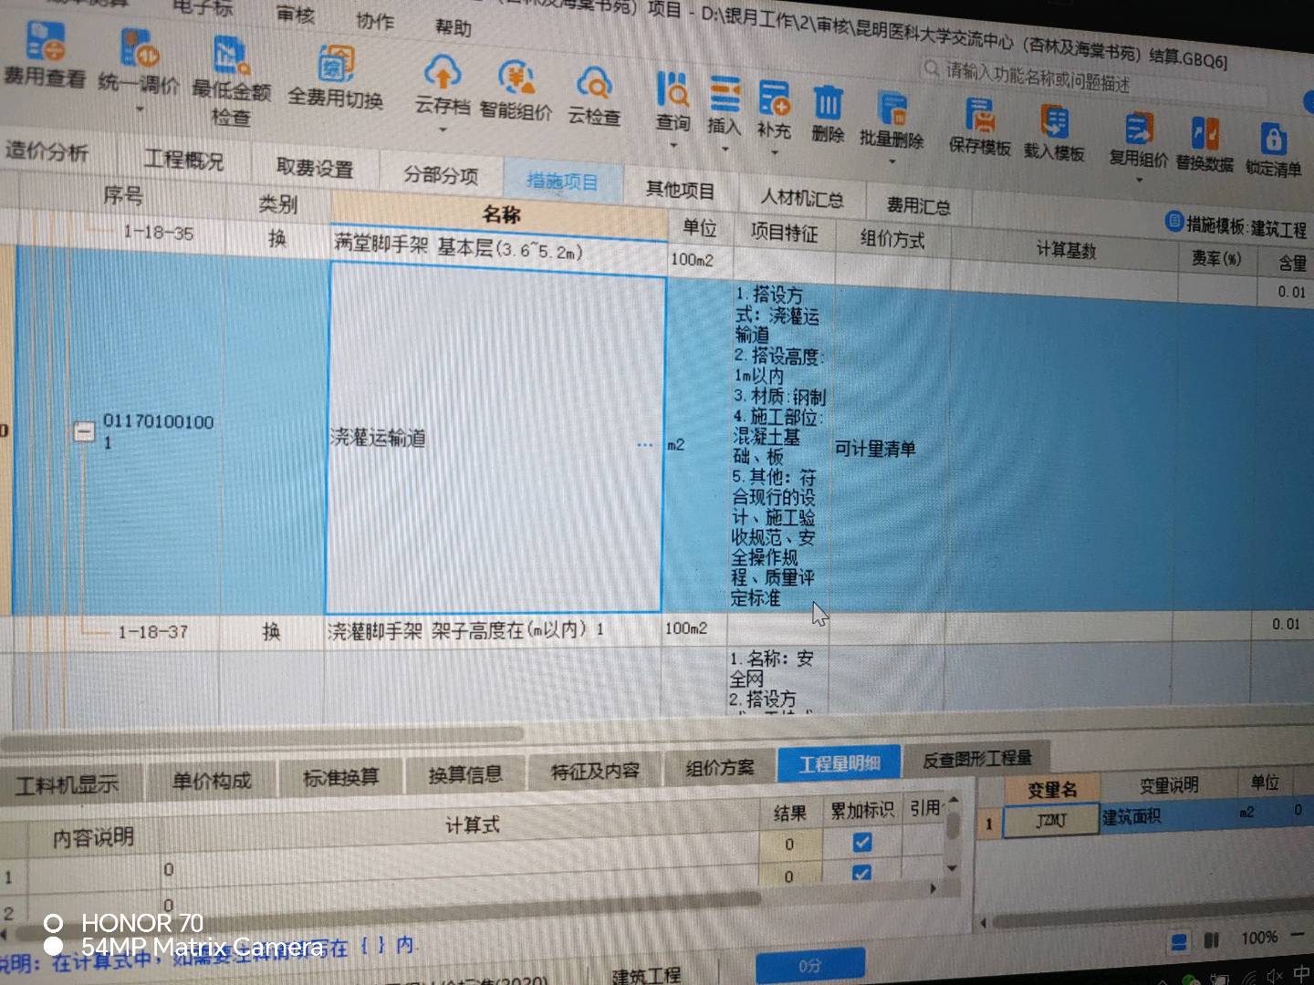Open the 特征及内容 bottom tab
The height and width of the screenshot is (985, 1314).
click(595, 771)
